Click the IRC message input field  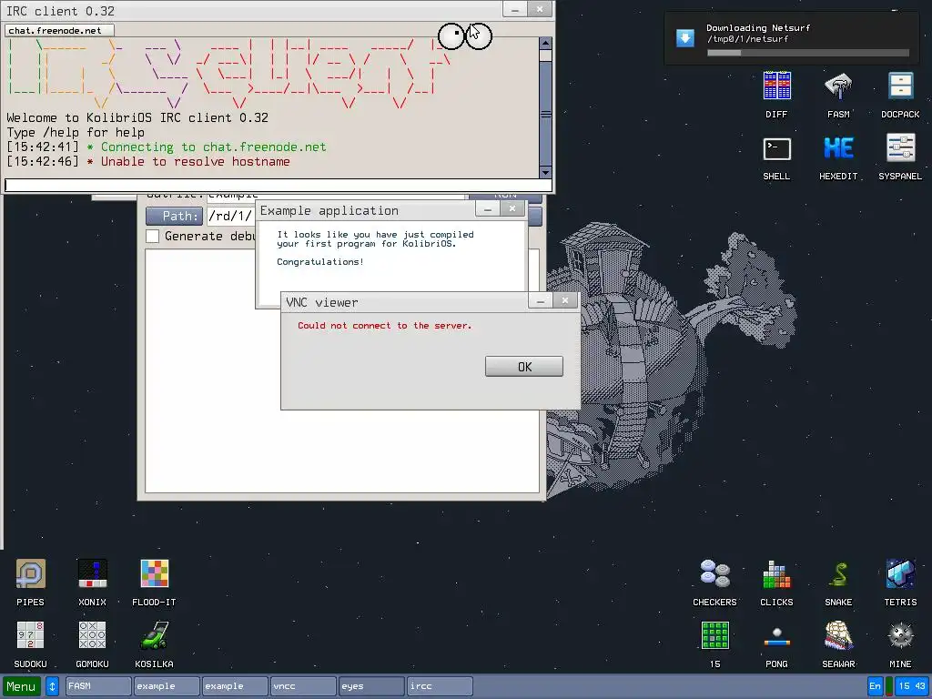click(x=279, y=185)
